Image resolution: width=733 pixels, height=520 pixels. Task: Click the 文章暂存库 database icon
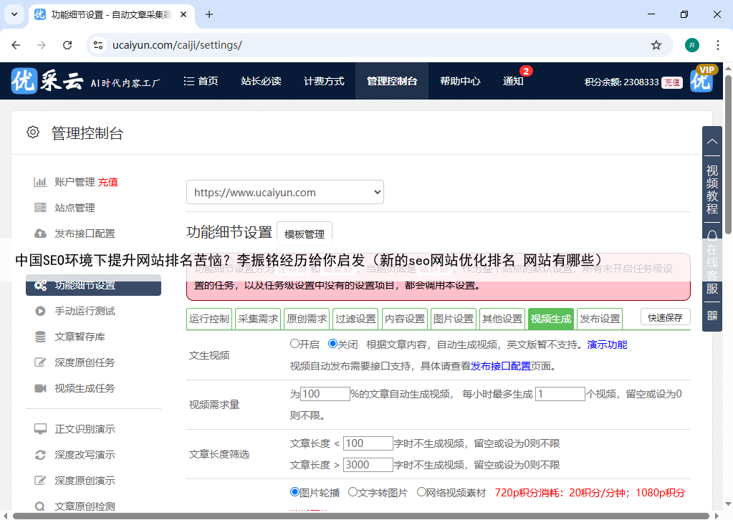click(x=40, y=337)
